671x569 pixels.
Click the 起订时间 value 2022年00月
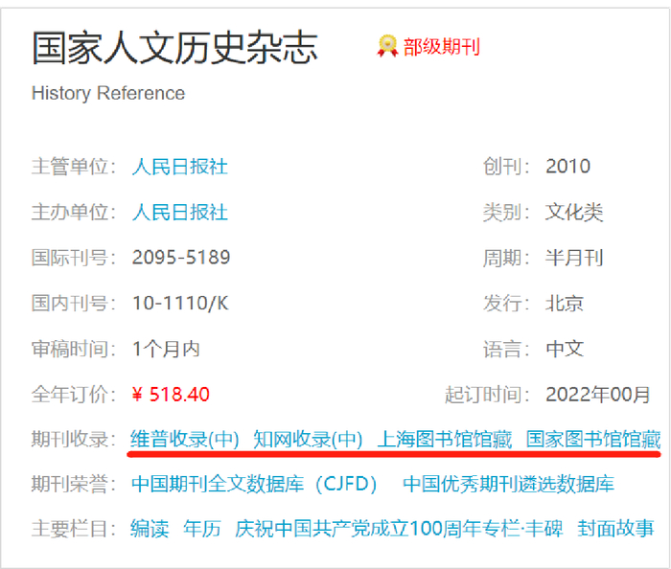tap(598, 394)
